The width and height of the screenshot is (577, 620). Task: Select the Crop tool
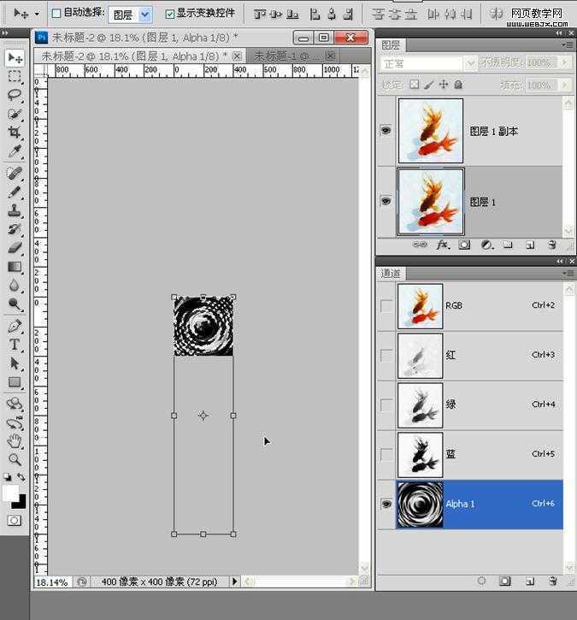[15, 133]
